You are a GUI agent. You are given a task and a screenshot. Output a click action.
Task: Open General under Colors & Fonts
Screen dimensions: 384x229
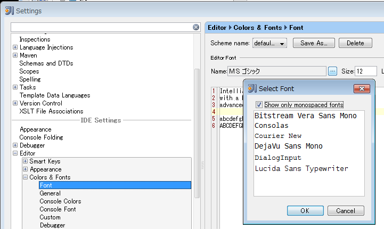pos(50,193)
